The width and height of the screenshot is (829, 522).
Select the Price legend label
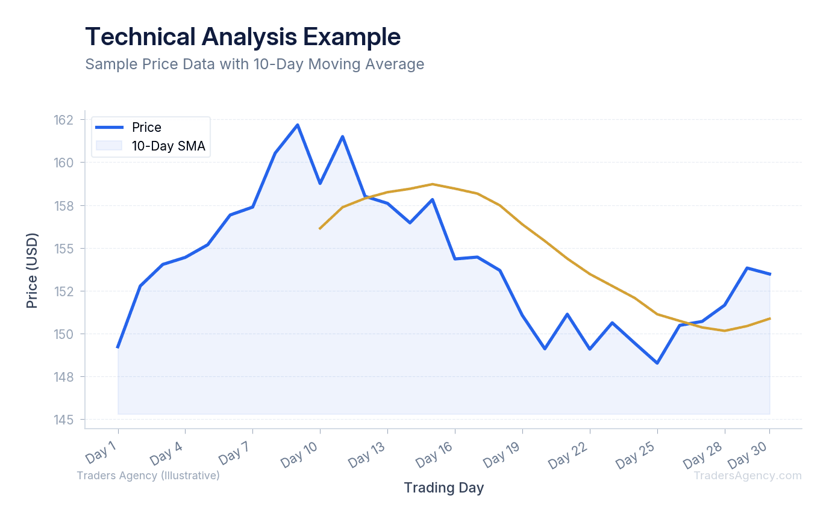pos(146,128)
